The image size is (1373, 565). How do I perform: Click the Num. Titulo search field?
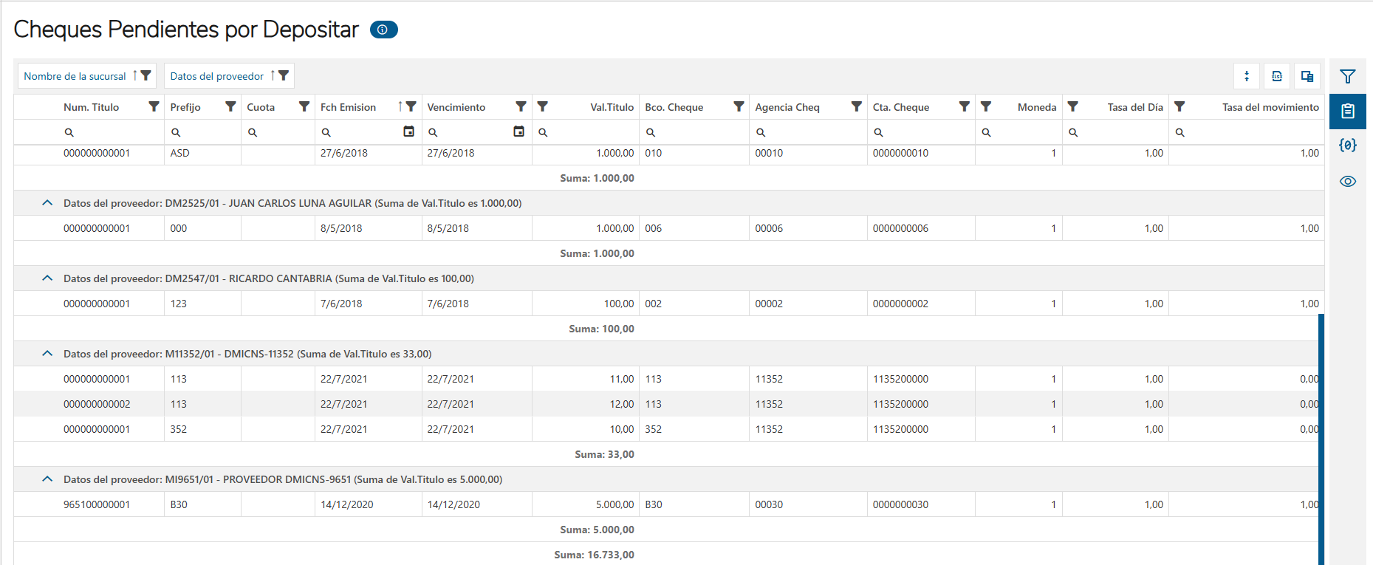[111, 132]
